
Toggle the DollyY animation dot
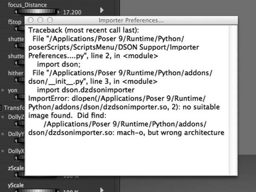[3, 134]
